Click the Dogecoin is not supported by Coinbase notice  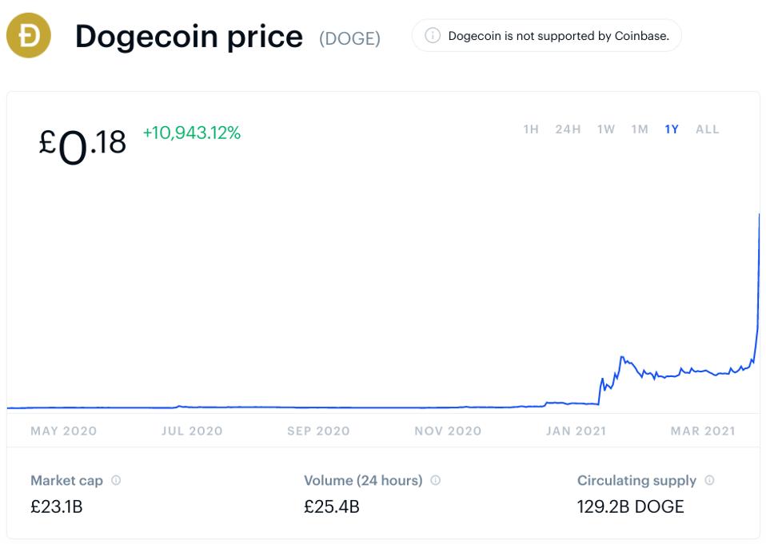click(x=546, y=35)
